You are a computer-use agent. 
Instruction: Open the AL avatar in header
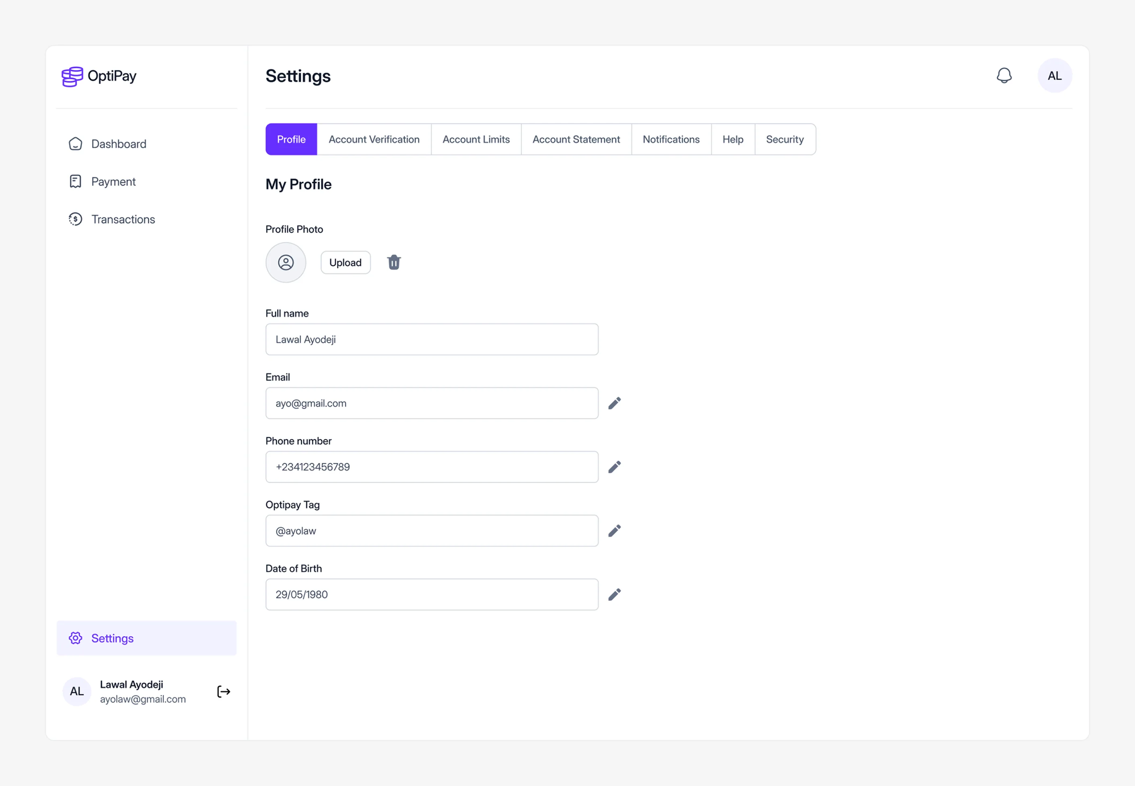pos(1055,75)
